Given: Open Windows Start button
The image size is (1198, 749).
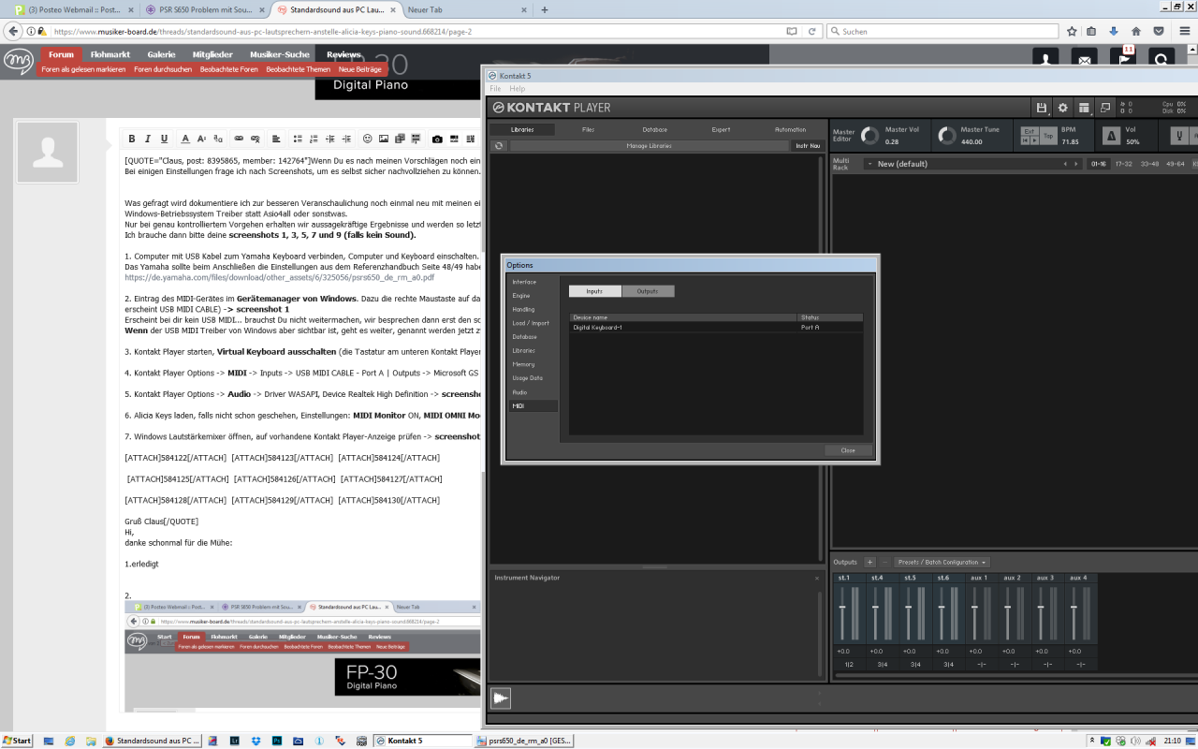Looking at the screenshot, I should tap(17, 741).
